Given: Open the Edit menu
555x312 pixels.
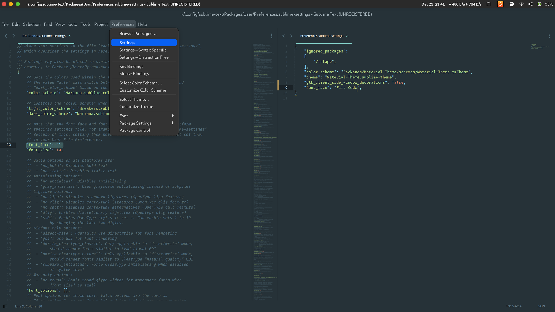Looking at the screenshot, I should (16, 24).
